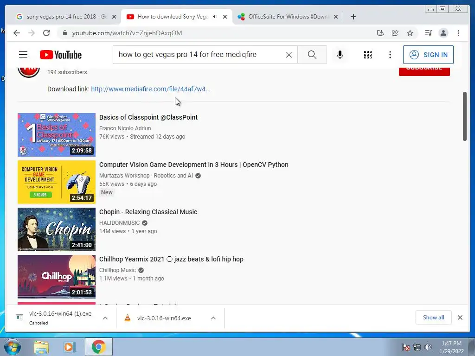Screen dimensions: 475x356
Task: Visit Franco Nicolo Addun channel
Action: [125, 128]
